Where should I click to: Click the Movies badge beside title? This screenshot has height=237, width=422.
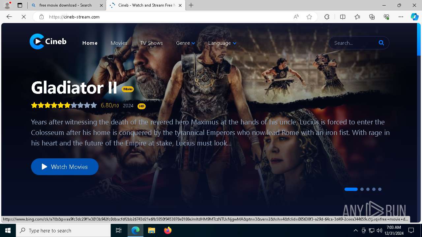tap(128, 89)
